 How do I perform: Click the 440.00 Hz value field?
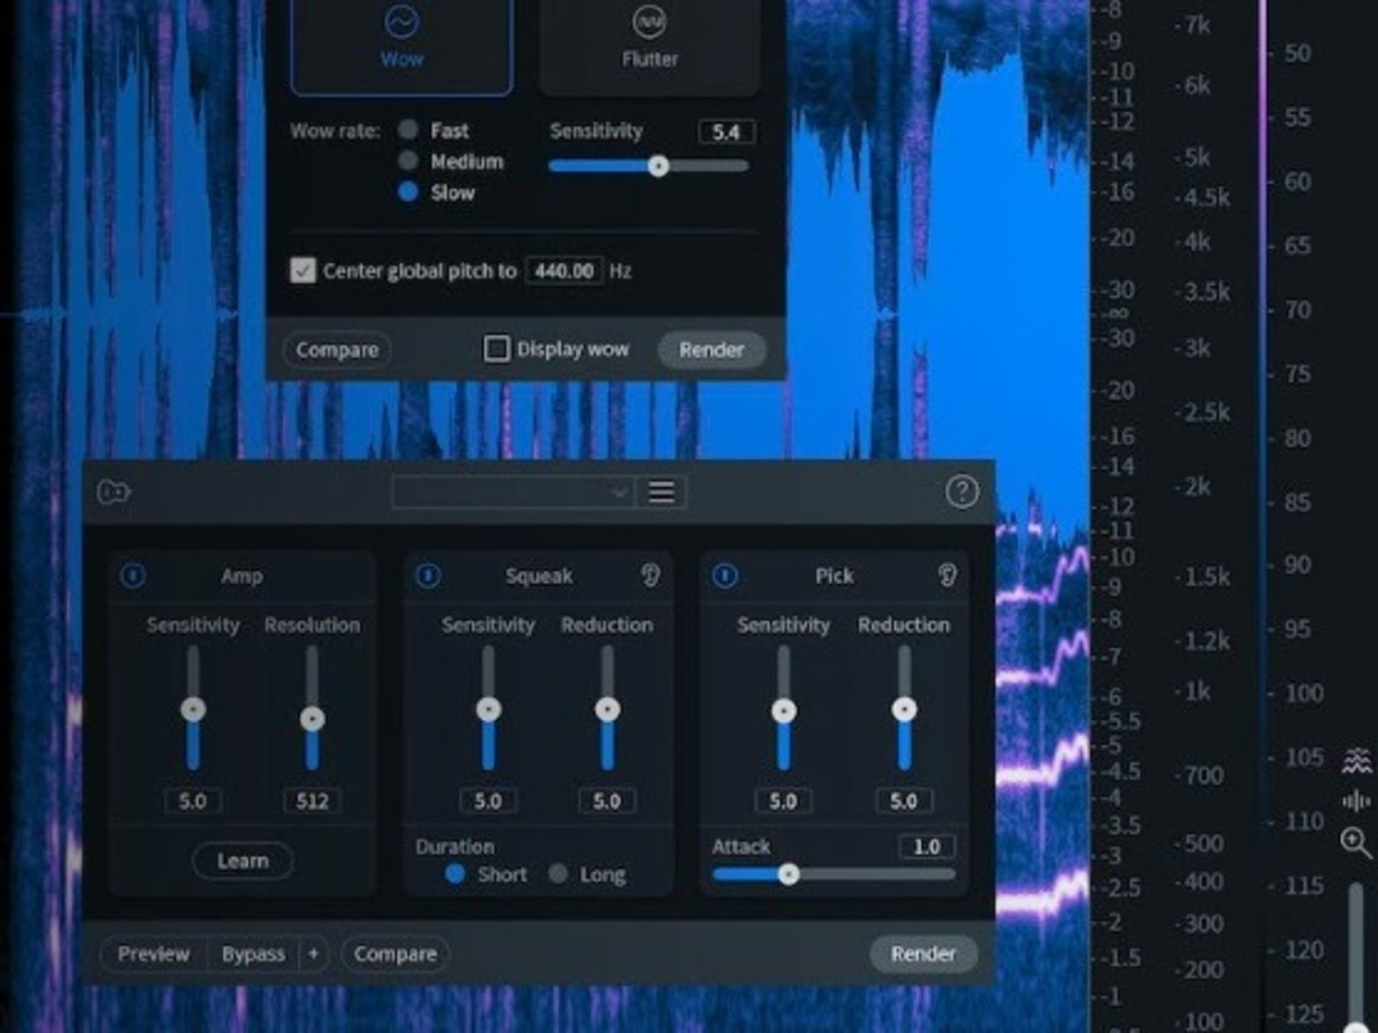point(563,271)
